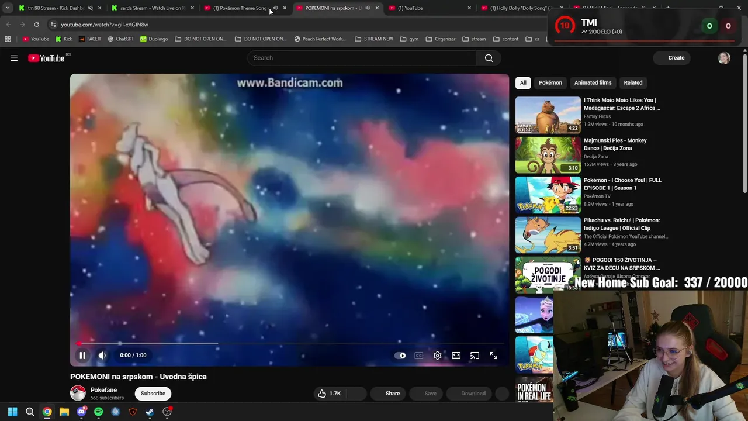Viewport: 748px width, 421px height.
Task: Open Spotify from the taskbar
Action: 98,412
